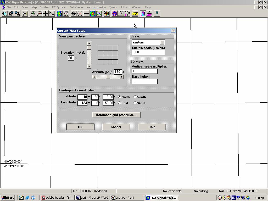
Task: Click elevation scrollbar down arrow
Action: [x=89, y=66]
